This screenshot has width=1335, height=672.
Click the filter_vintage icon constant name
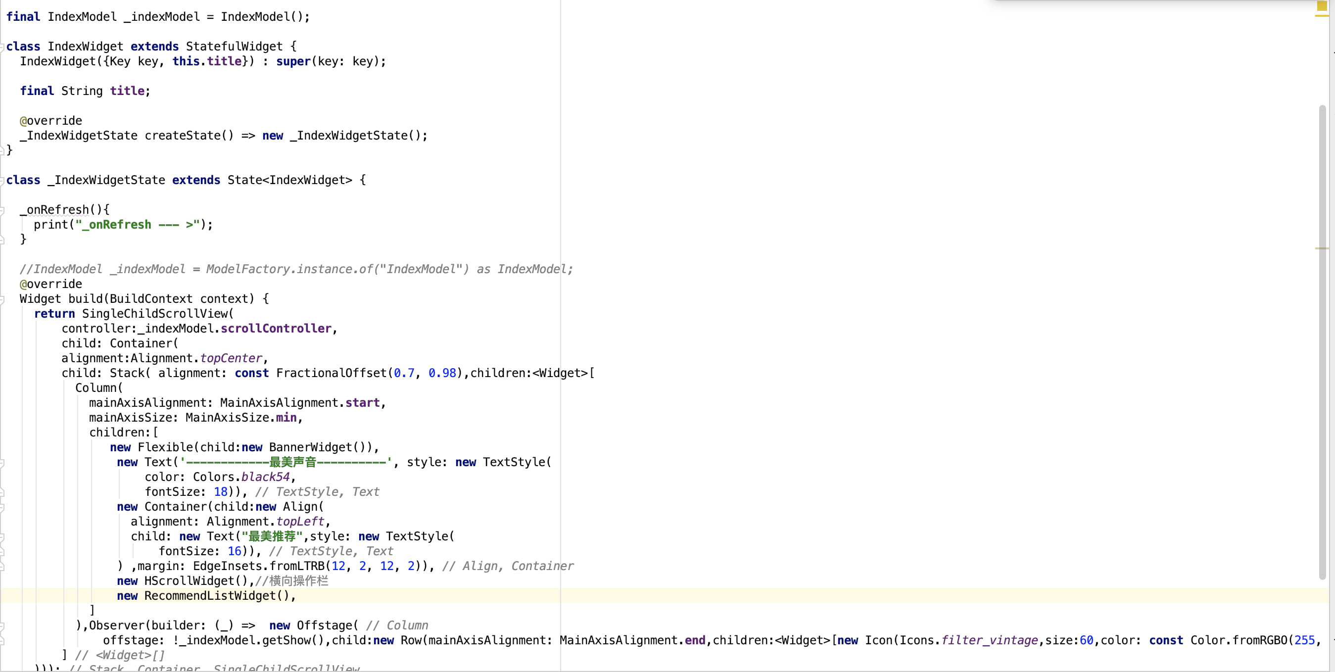tap(989, 640)
